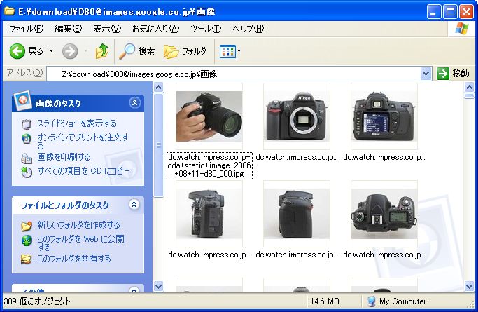Click 新しいフォルダを作成する link

click(78, 225)
